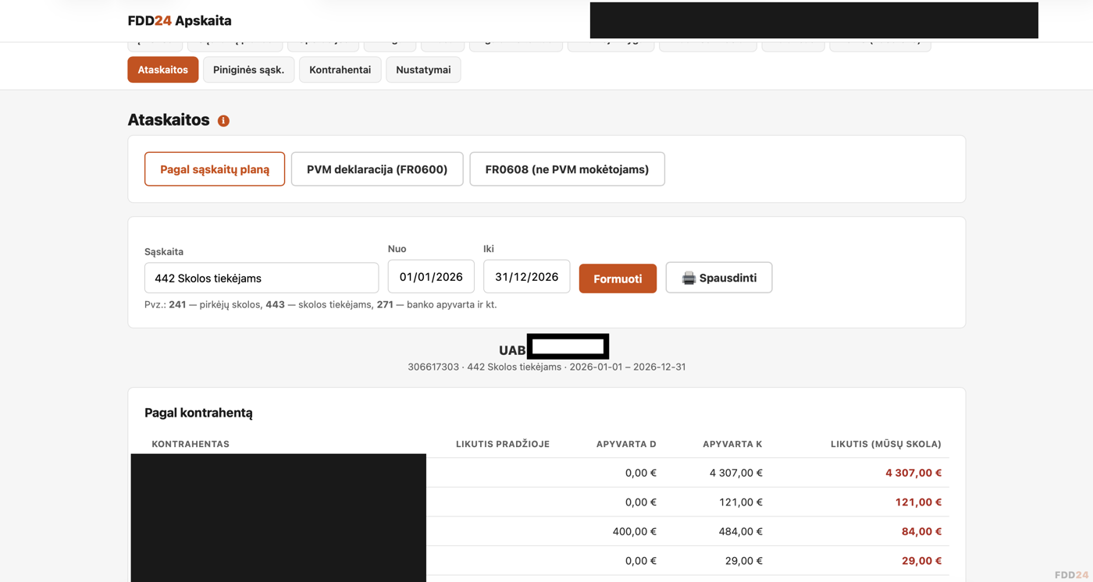This screenshot has width=1093, height=582.
Task: Generate the report with Formuoti
Action: 618,279
